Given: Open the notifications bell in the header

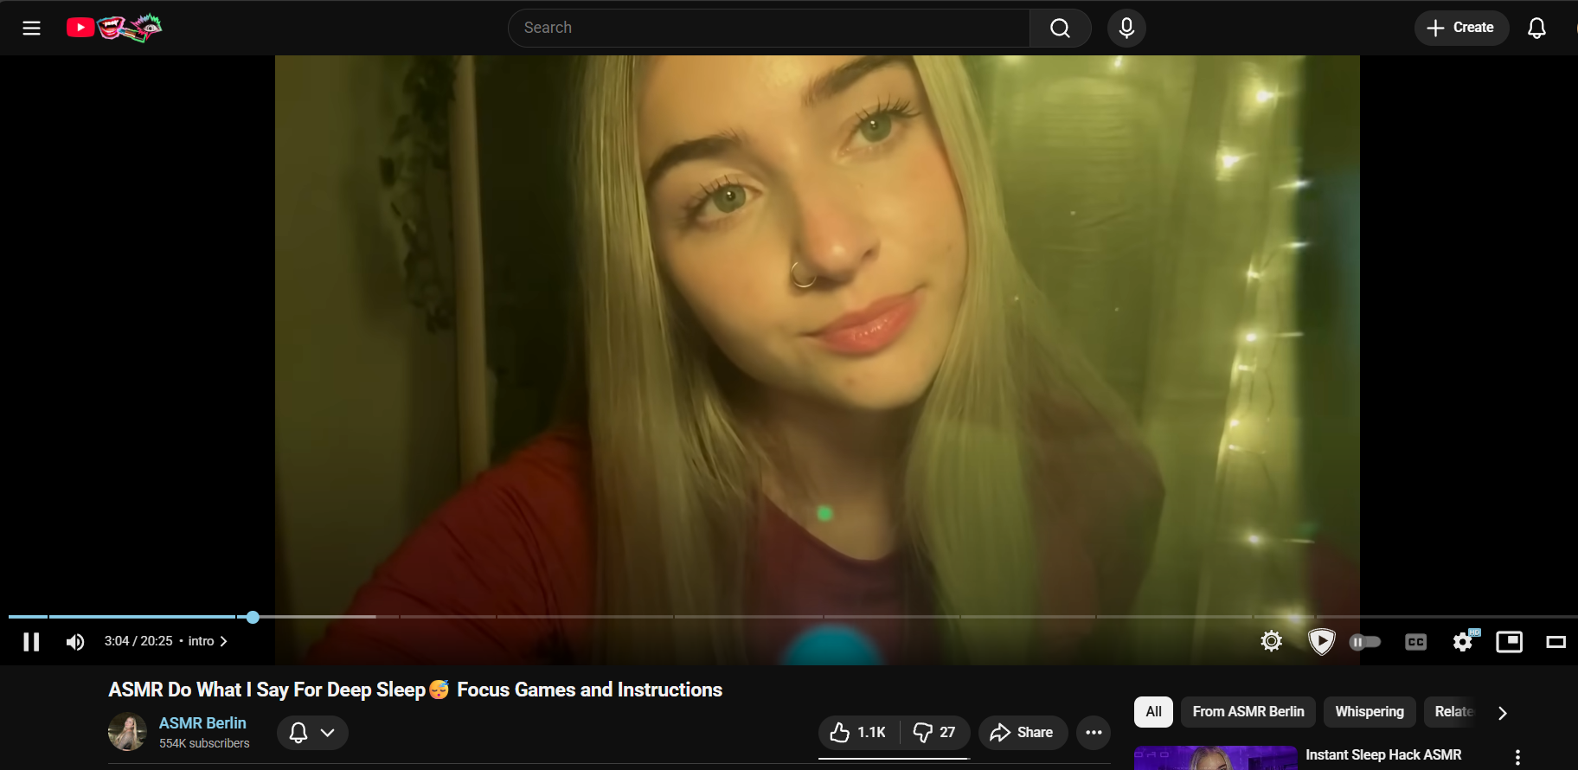Looking at the screenshot, I should point(1536,28).
